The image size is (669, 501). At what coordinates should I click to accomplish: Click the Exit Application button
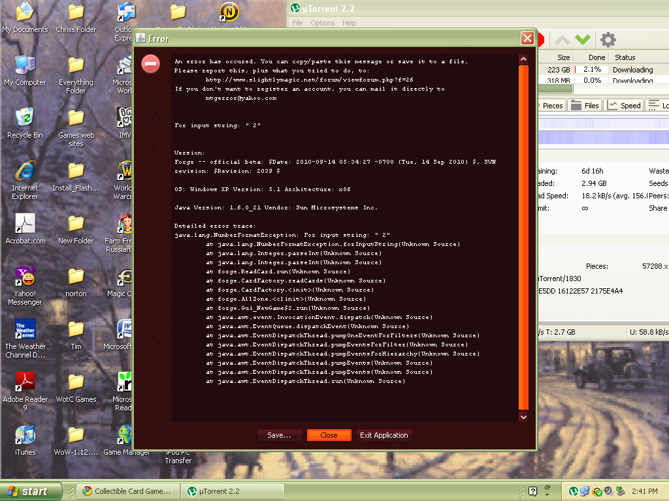[x=383, y=435]
